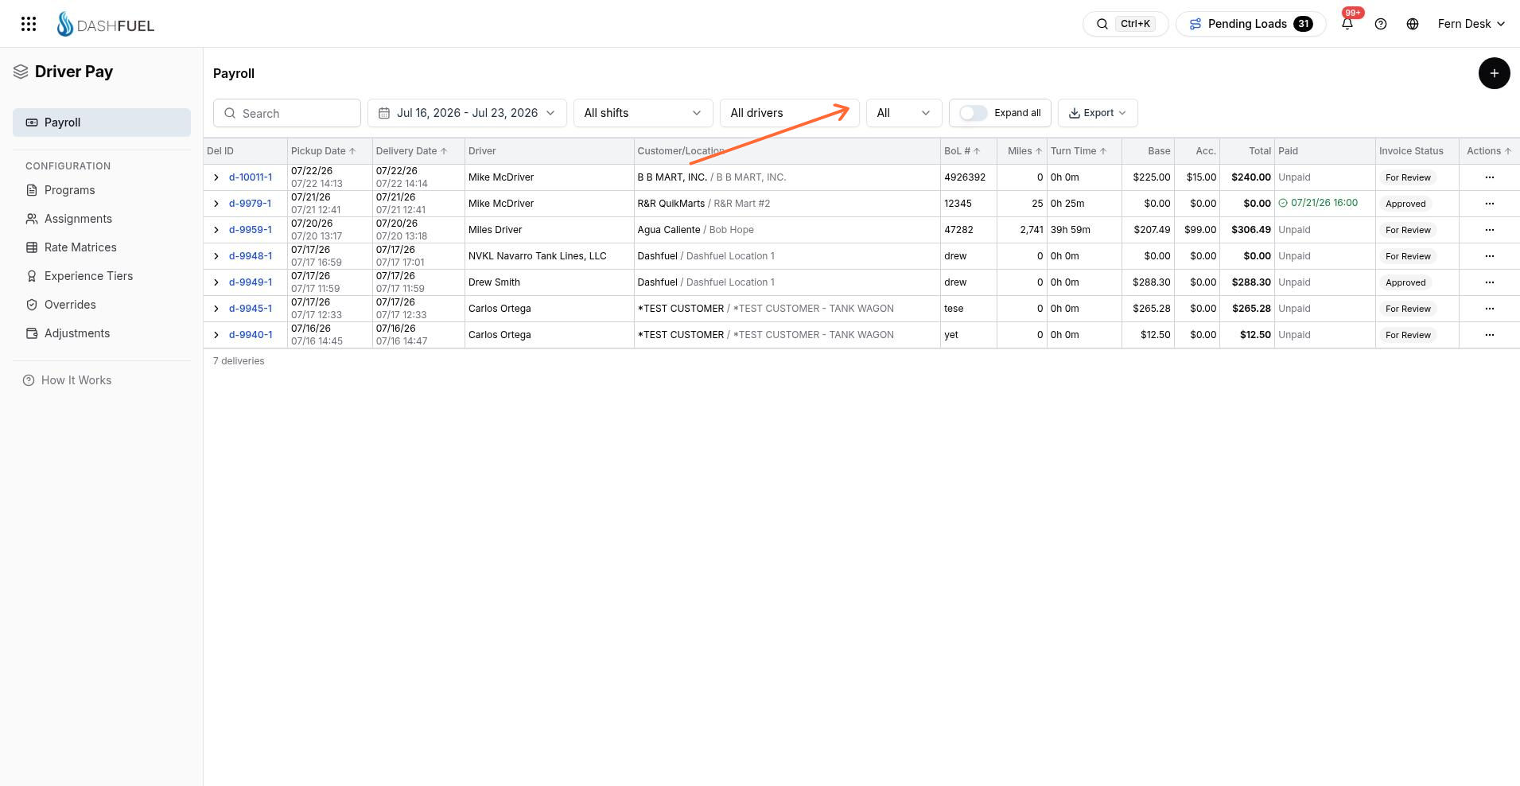Open delivery link d-10011-1
1520x786 pixels.
(x=251, y=177)
